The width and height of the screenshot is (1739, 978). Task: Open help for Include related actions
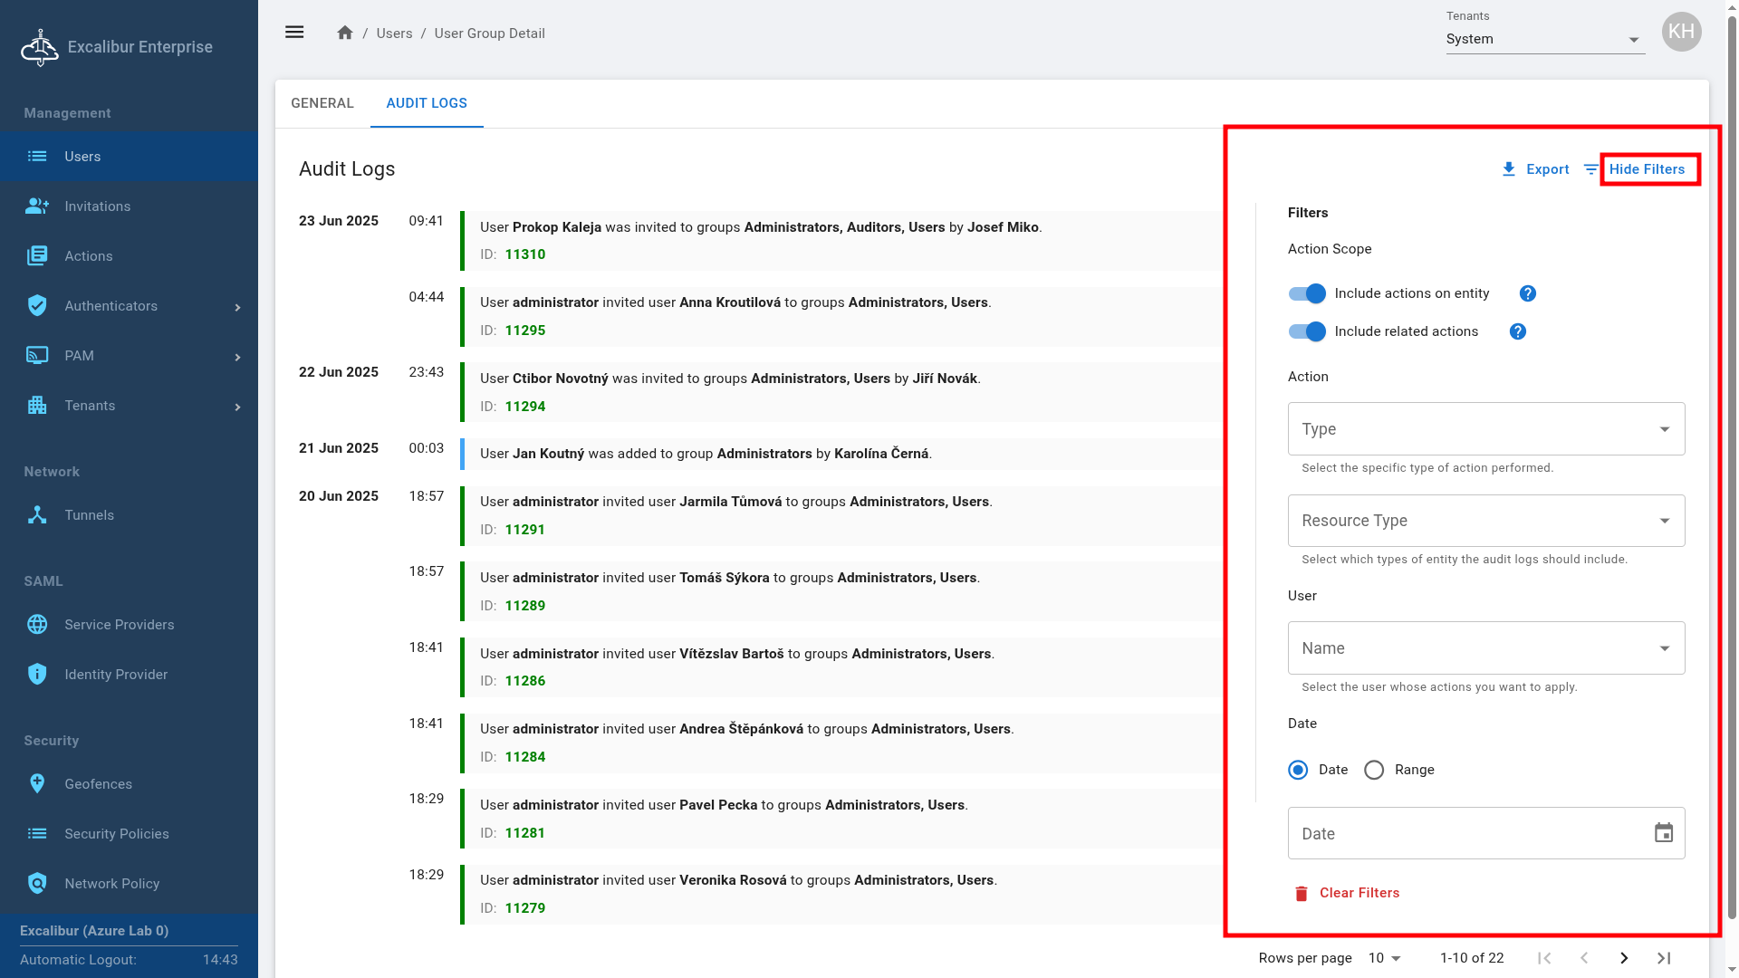(x=1517, y=331)
